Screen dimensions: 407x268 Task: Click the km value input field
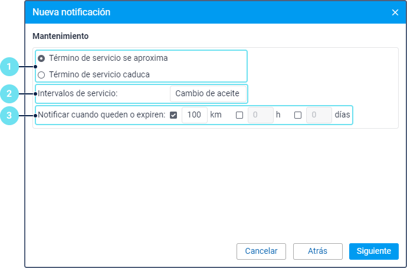[x=195, y=115]
